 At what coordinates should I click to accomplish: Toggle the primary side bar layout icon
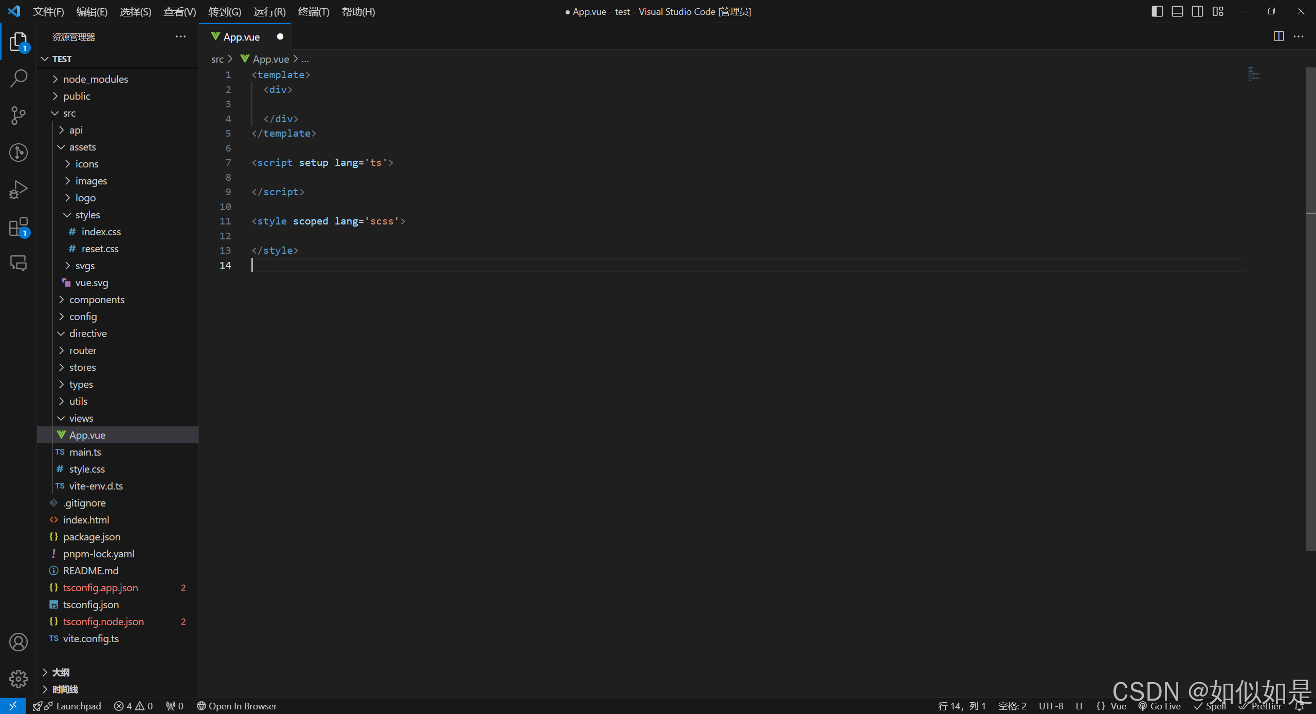click(x=1157, y=11)
